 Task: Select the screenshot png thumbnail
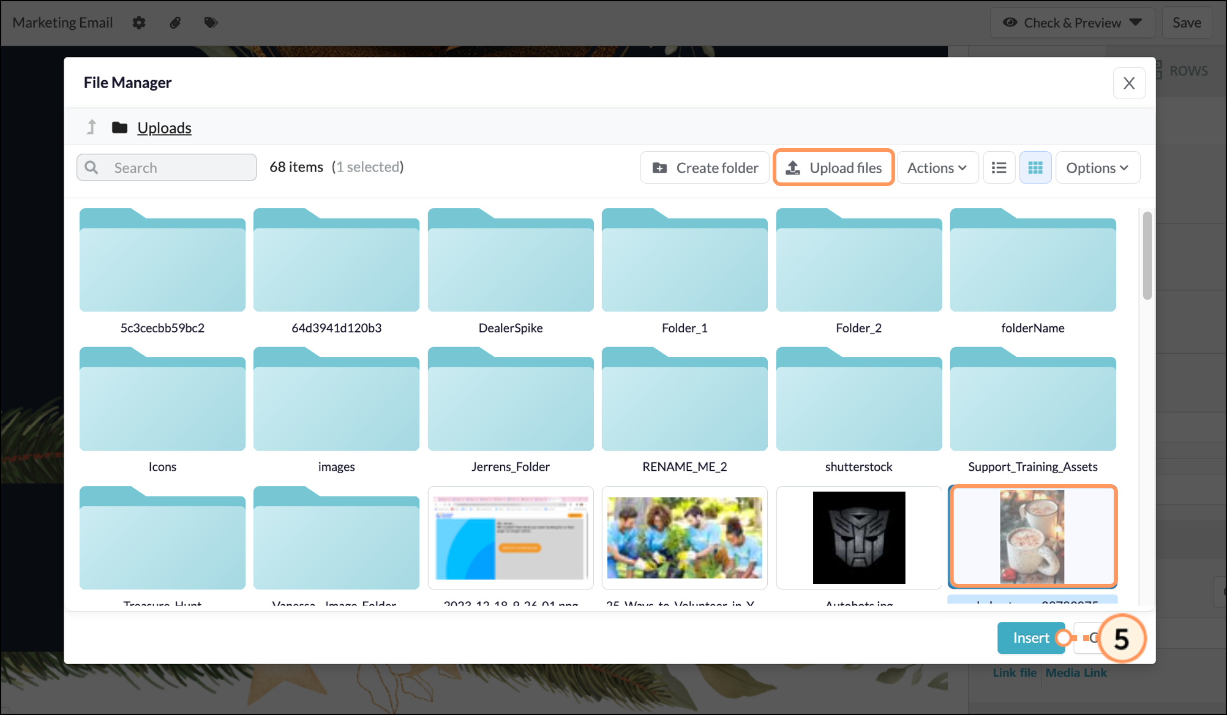point(511,538)
